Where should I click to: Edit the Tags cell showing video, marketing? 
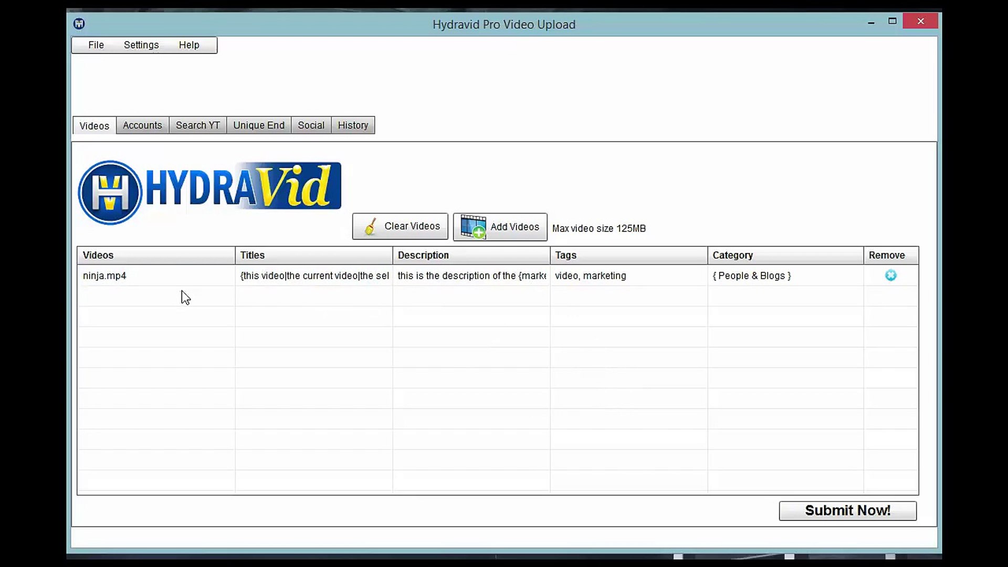pyautogui.click(x=591, y=276)
